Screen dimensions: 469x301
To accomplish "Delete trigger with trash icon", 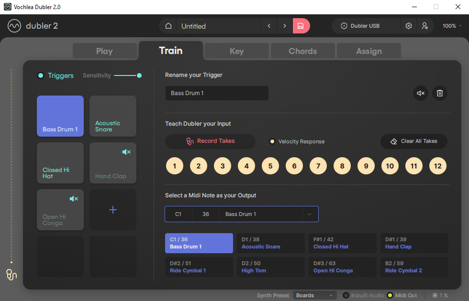I will coord(440,93).
